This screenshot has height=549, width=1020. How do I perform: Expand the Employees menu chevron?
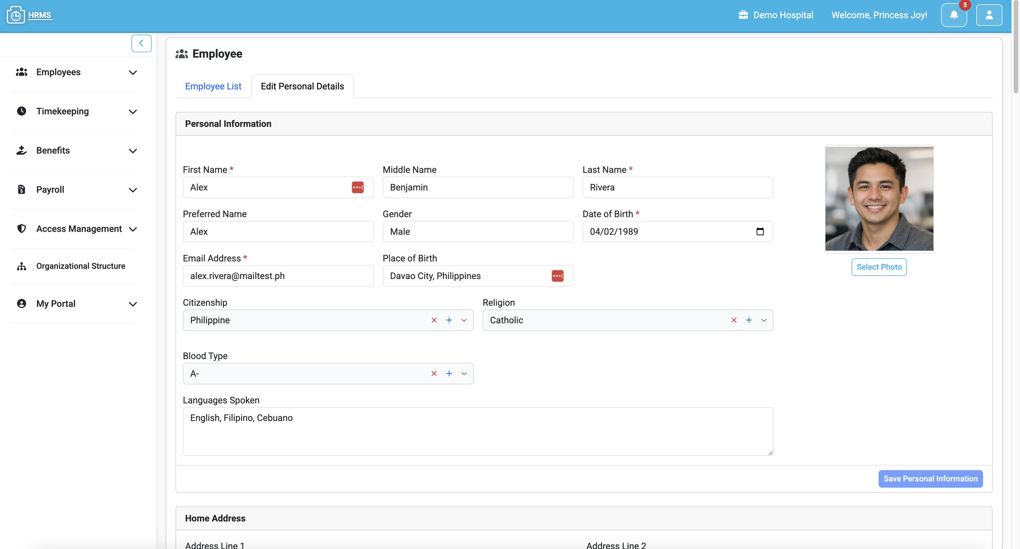[x=133, y=72]
